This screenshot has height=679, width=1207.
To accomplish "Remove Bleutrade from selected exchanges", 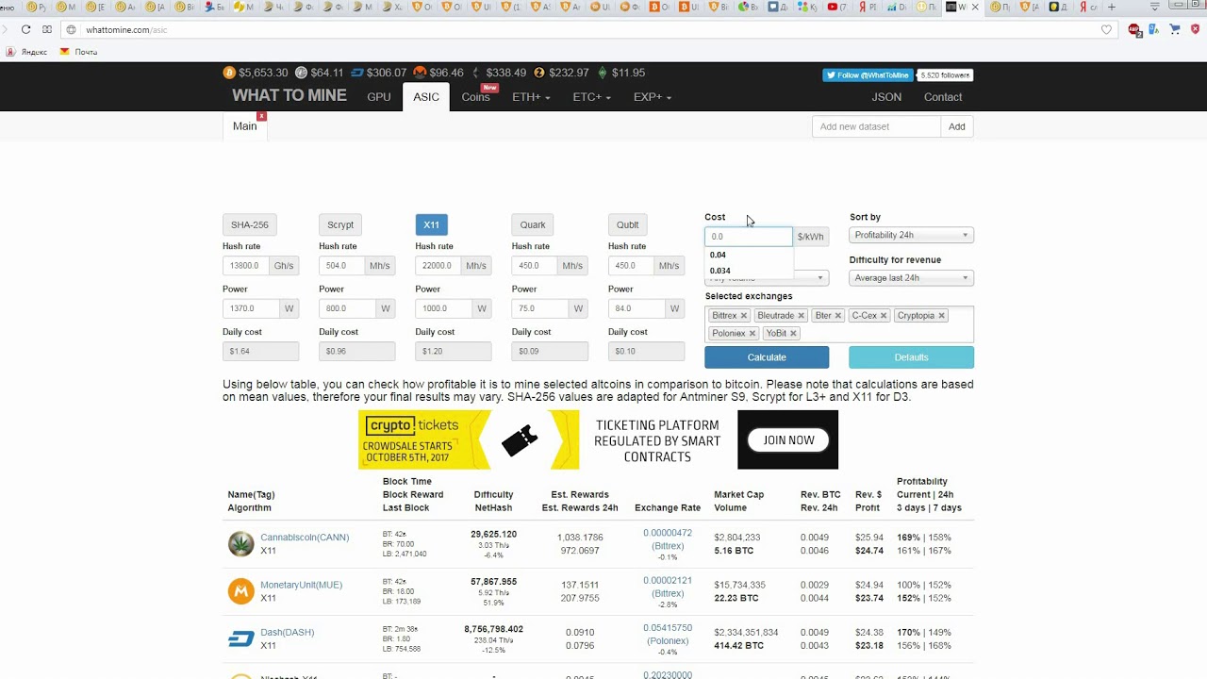I will pyautogui.click(x=801, y=316).
